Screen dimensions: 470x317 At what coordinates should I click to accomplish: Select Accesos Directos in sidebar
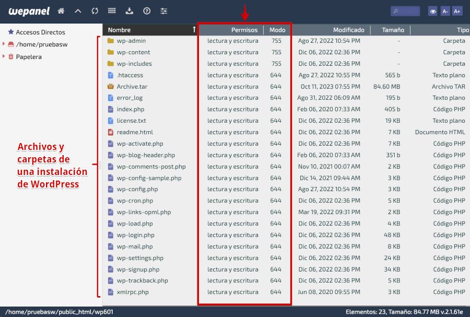(40, 32)
